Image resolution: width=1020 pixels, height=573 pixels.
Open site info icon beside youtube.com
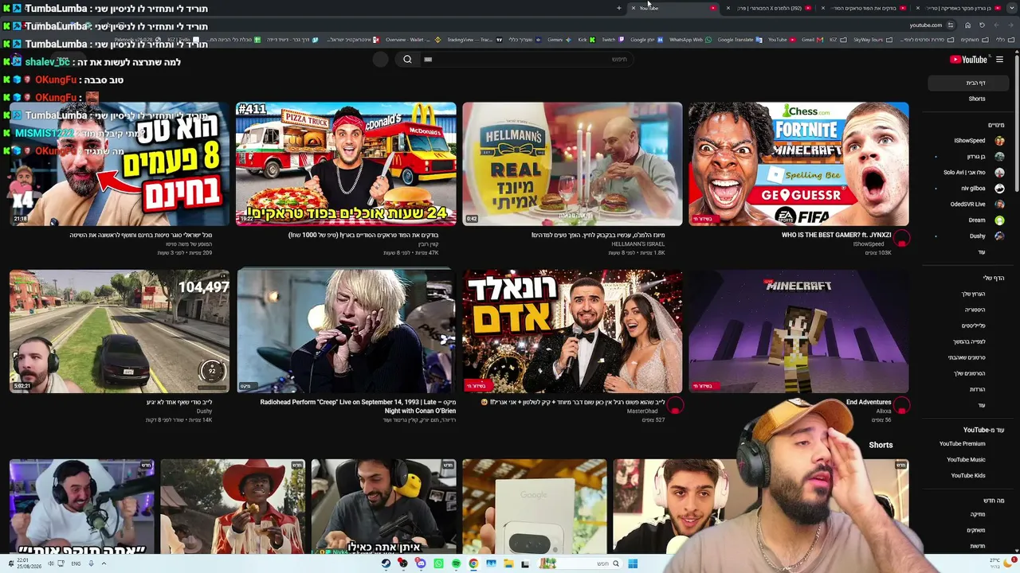951,25
